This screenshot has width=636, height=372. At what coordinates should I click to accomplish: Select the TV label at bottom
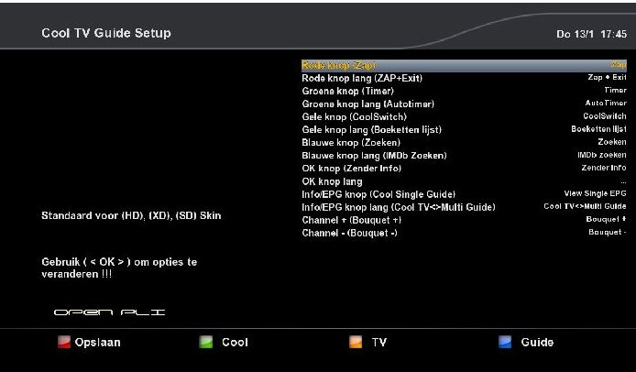[379, 343]
